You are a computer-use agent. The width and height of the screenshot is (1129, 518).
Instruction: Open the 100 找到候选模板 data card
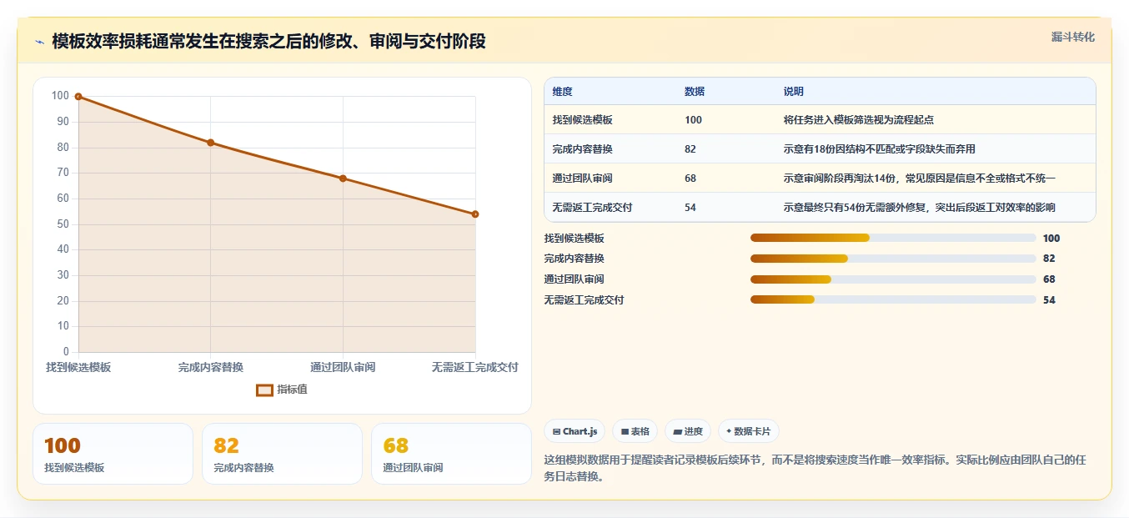coord(113,454)
